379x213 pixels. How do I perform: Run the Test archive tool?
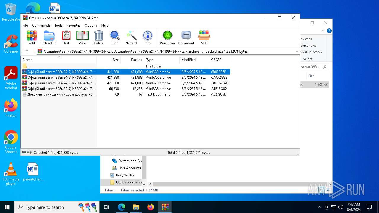(66, 38)
